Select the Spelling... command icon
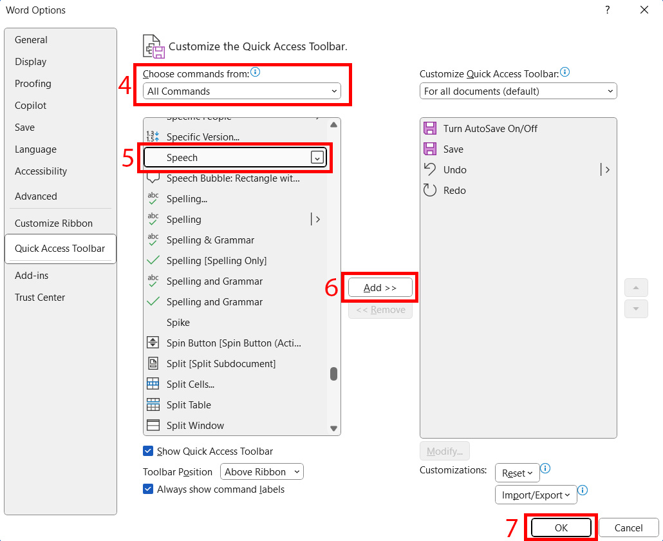The height and width of the screenshot is (541, 663). click(x=153, y=198)
